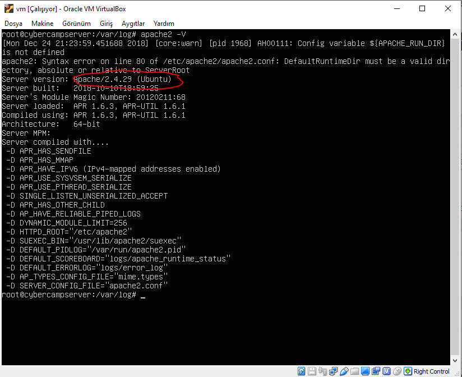This screenshot has height=377, width=462.
Task: Open the Dosya menu
Action: (13, 24)
